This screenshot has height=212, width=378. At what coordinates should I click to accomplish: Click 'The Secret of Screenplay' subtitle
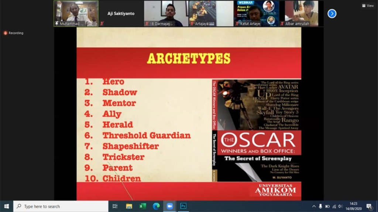tap(258, 158)
